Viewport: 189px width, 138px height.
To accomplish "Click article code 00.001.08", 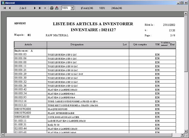I will pyautogui.click(x=20, y=62).
